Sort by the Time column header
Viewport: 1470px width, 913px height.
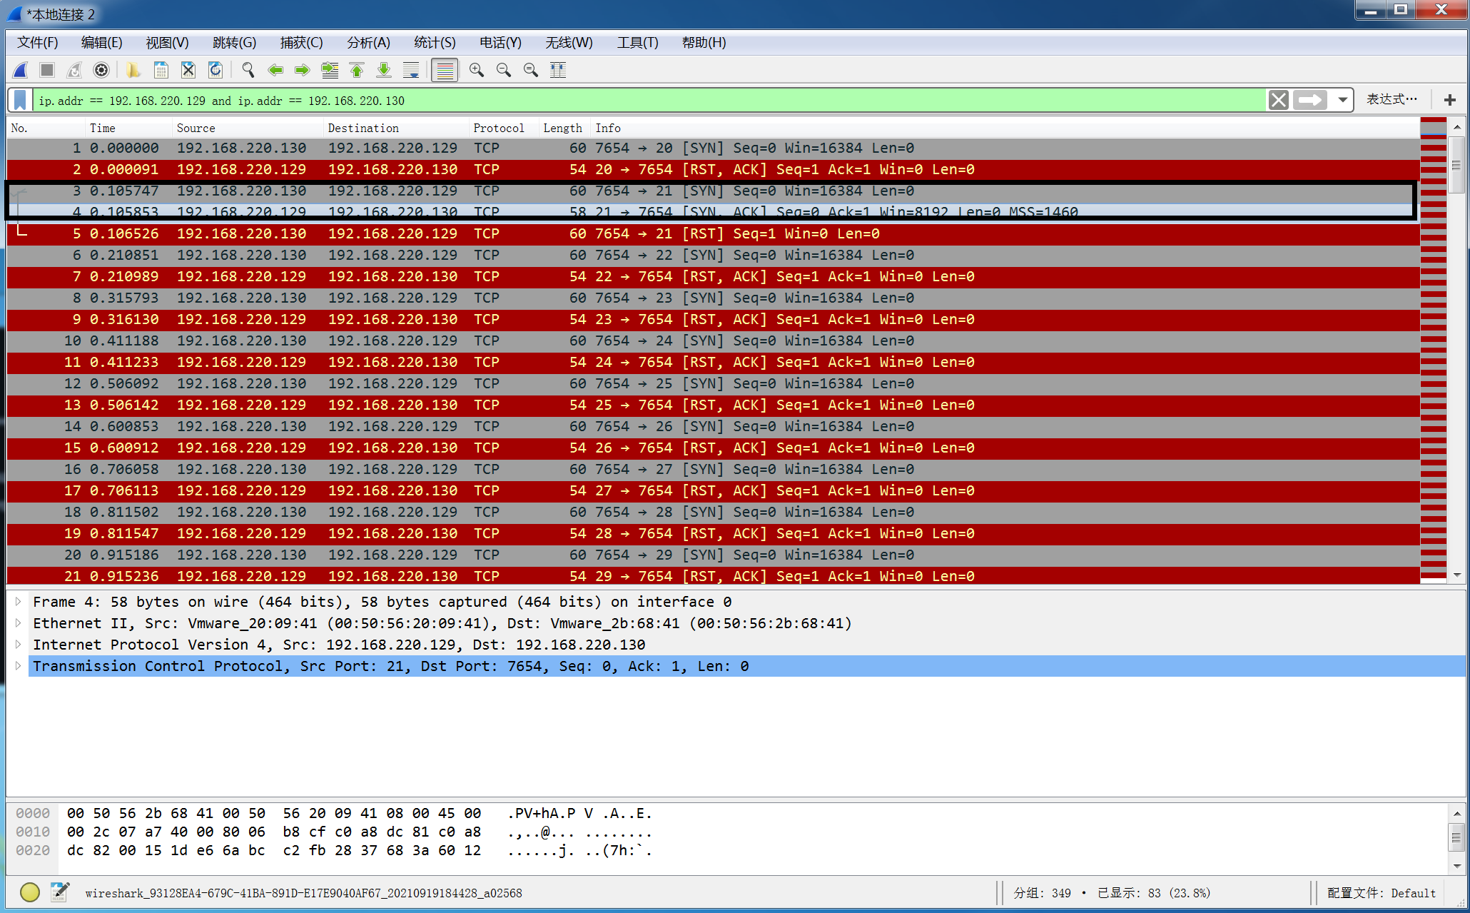[x=128, y=128]
